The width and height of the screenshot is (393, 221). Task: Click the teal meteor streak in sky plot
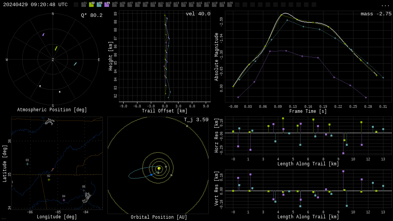75,64
